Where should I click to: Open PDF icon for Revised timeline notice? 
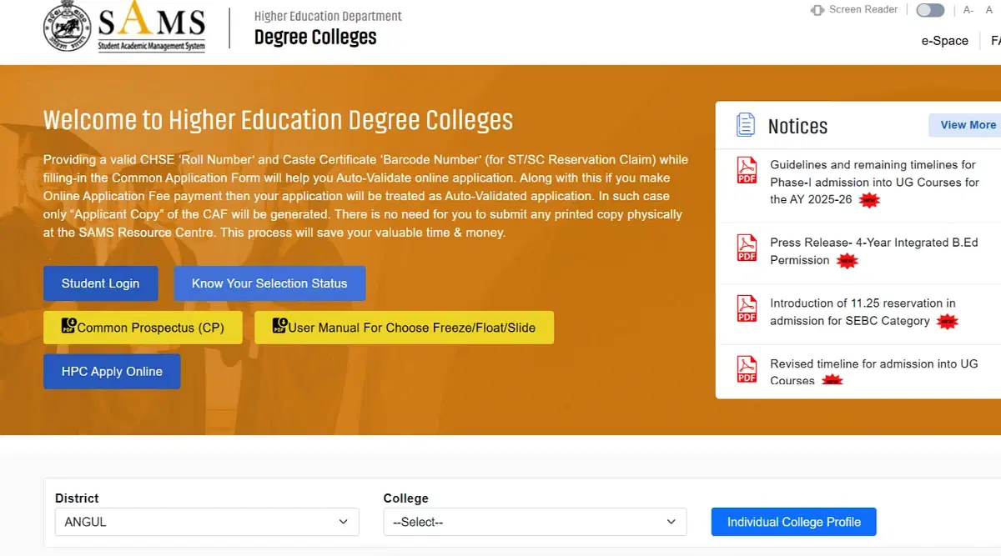pos(747,369)
